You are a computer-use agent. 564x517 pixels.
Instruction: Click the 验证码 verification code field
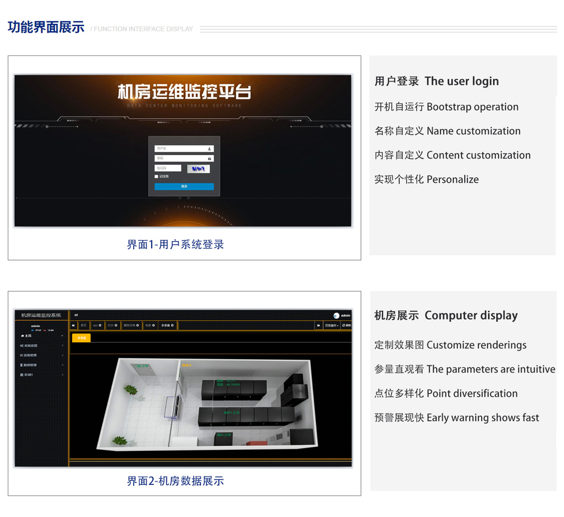[168, 168]
